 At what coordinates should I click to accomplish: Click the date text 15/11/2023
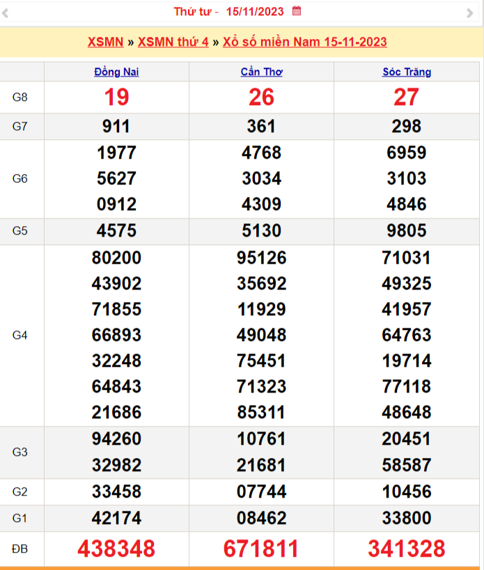coord(256,11)
